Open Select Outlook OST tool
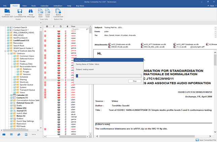 [x=7, y=13]
